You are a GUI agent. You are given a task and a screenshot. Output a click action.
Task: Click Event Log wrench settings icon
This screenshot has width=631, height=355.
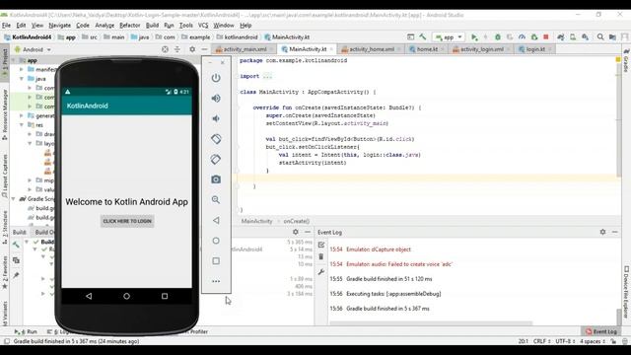pos(321,272)
